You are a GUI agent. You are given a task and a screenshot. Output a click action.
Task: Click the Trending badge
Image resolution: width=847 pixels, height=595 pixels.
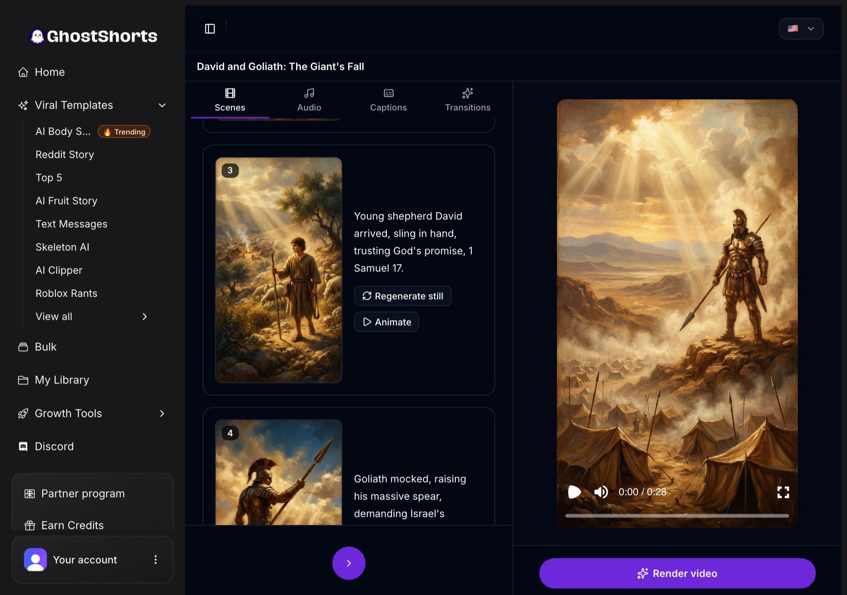click(124, 131)
